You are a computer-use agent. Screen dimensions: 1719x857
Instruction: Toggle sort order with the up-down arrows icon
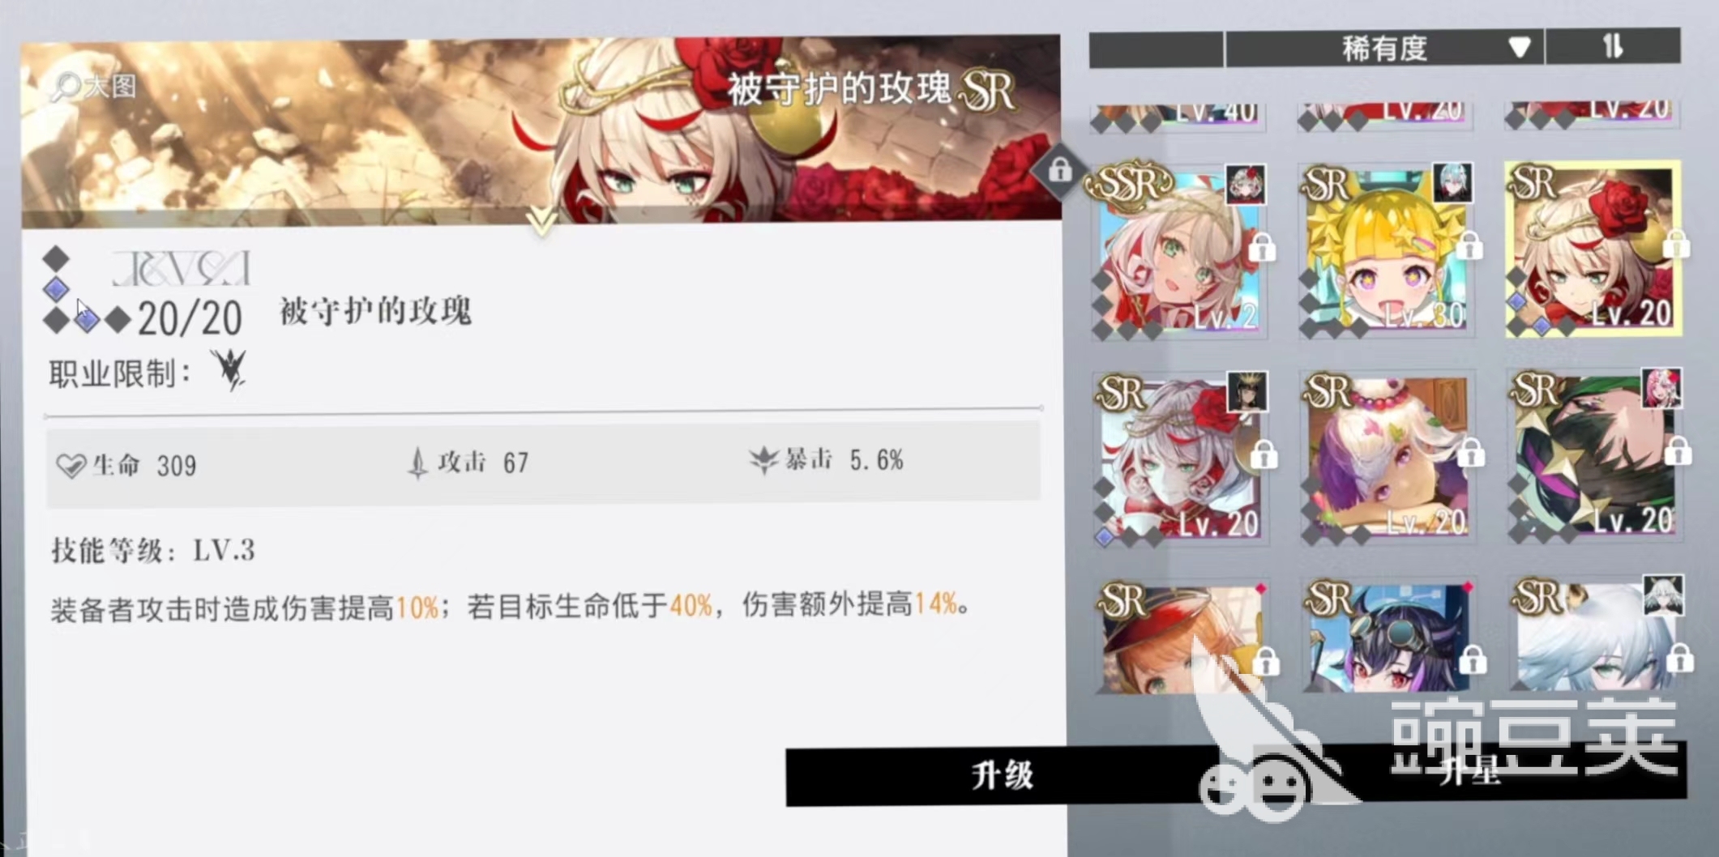coord(1612,46)
